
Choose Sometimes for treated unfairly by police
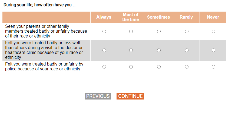(159, 67)
